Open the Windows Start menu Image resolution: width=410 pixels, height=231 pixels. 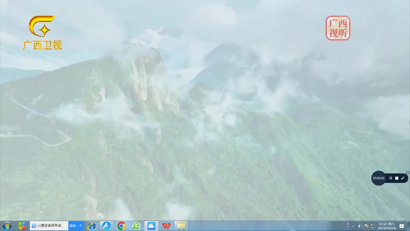pos(7,226)
